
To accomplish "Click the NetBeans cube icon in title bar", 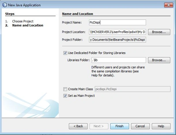I will (x=5, y=5).
